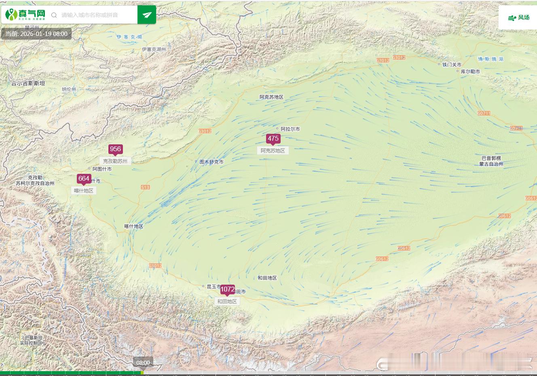This screenshot has width=537, height=376.
Task: Click the green timeline progress bar
Action: (71, 373)
